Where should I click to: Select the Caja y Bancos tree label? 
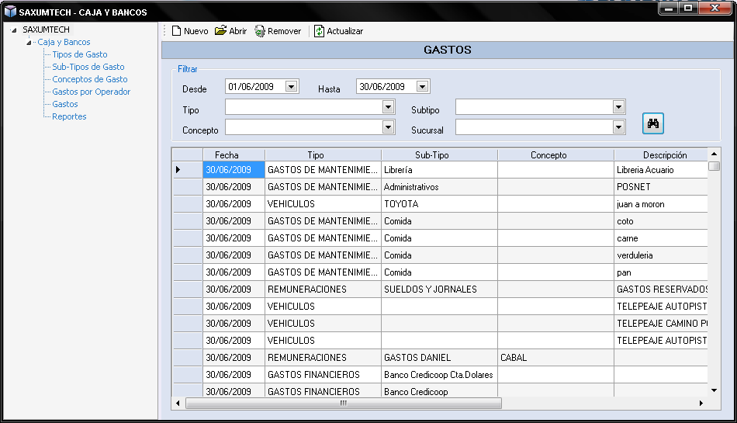pyautogui.click(x=64, y=42)
